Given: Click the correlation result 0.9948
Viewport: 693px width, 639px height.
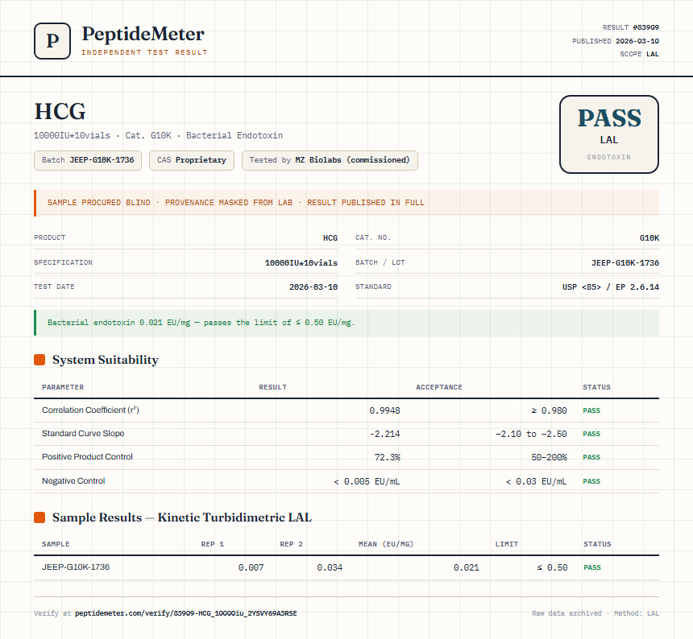Looking at the screenshot, I should point(384,410).
